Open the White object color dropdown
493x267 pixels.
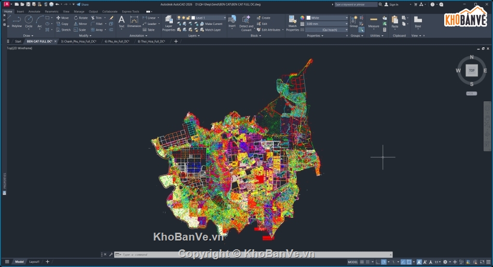(x=327, y=18)
